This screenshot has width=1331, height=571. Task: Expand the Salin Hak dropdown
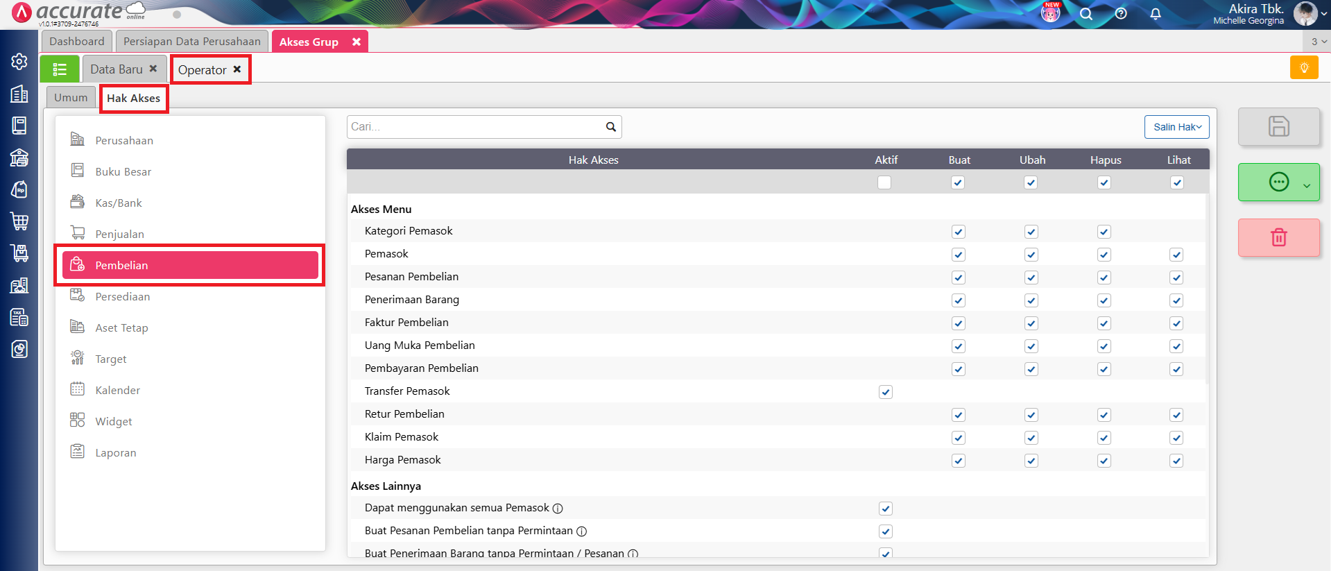1176,127
